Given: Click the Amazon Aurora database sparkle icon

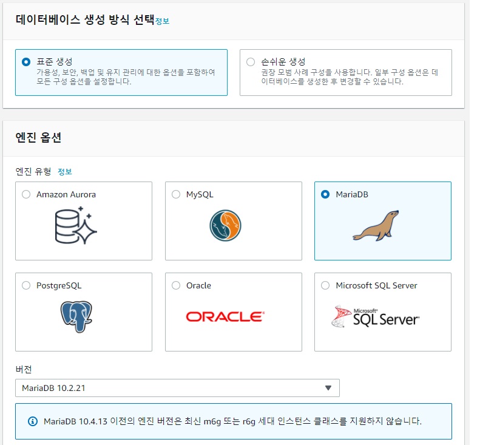Looking at the screenshot, I should 76,225.
